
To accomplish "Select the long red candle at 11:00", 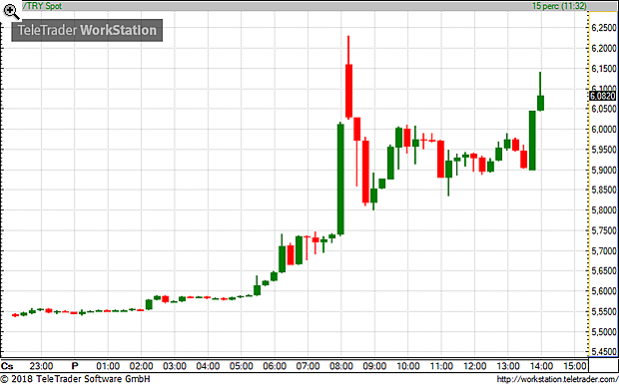I will pos(440,159).
